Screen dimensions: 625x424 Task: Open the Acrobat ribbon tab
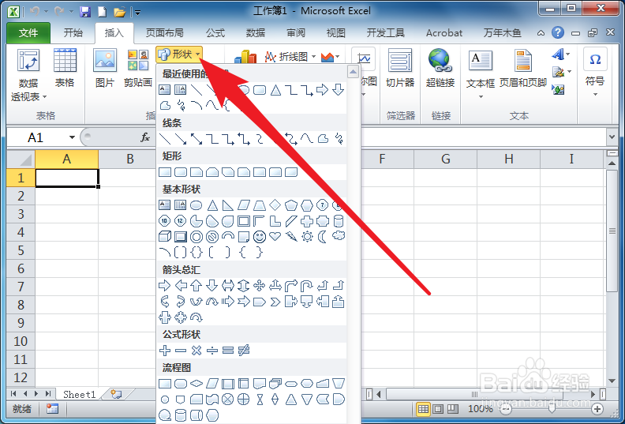coord(444,32)
